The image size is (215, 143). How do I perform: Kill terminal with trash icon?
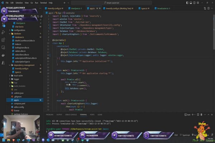click(x=201, y=114)
